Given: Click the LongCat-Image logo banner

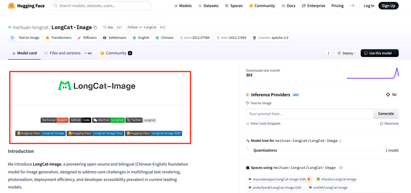Looking at the screenshot, I should pyautogui.click(x=97, y=86).
